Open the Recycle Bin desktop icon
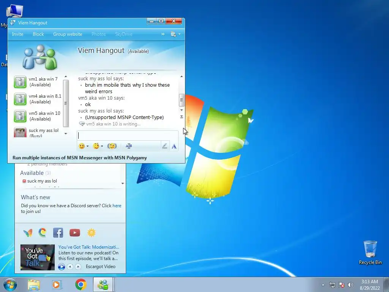The image size is (389, 292). [370, 252]
